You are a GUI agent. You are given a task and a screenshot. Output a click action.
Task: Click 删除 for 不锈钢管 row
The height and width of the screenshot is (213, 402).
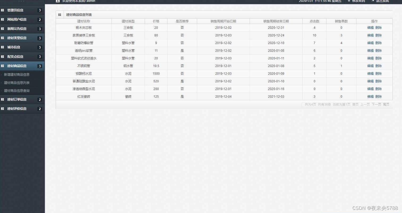(x=378, y=66)
